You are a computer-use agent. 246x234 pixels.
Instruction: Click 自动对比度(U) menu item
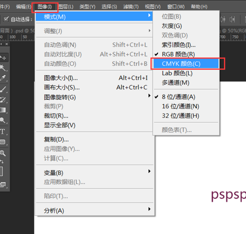click(94, 54)
